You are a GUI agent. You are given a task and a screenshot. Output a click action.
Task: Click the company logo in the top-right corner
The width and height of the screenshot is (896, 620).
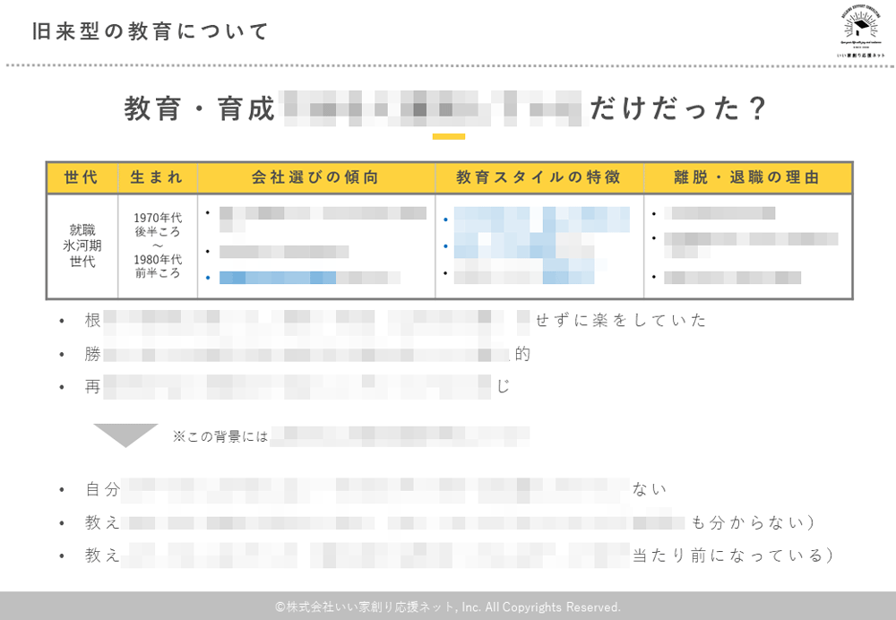click(860, 33)
